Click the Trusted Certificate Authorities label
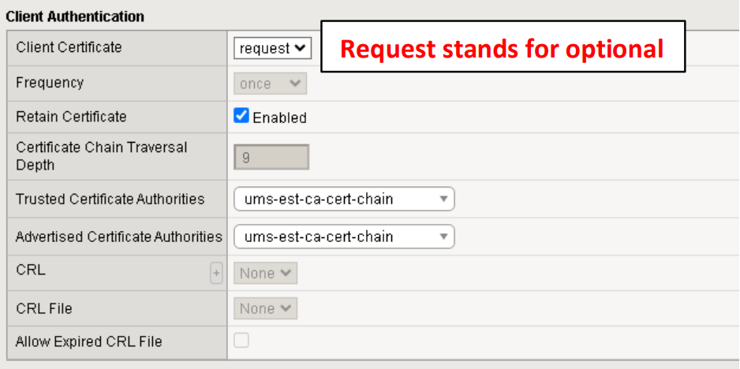This screenshot has width=740, height=369. click(x=110, y=199)
